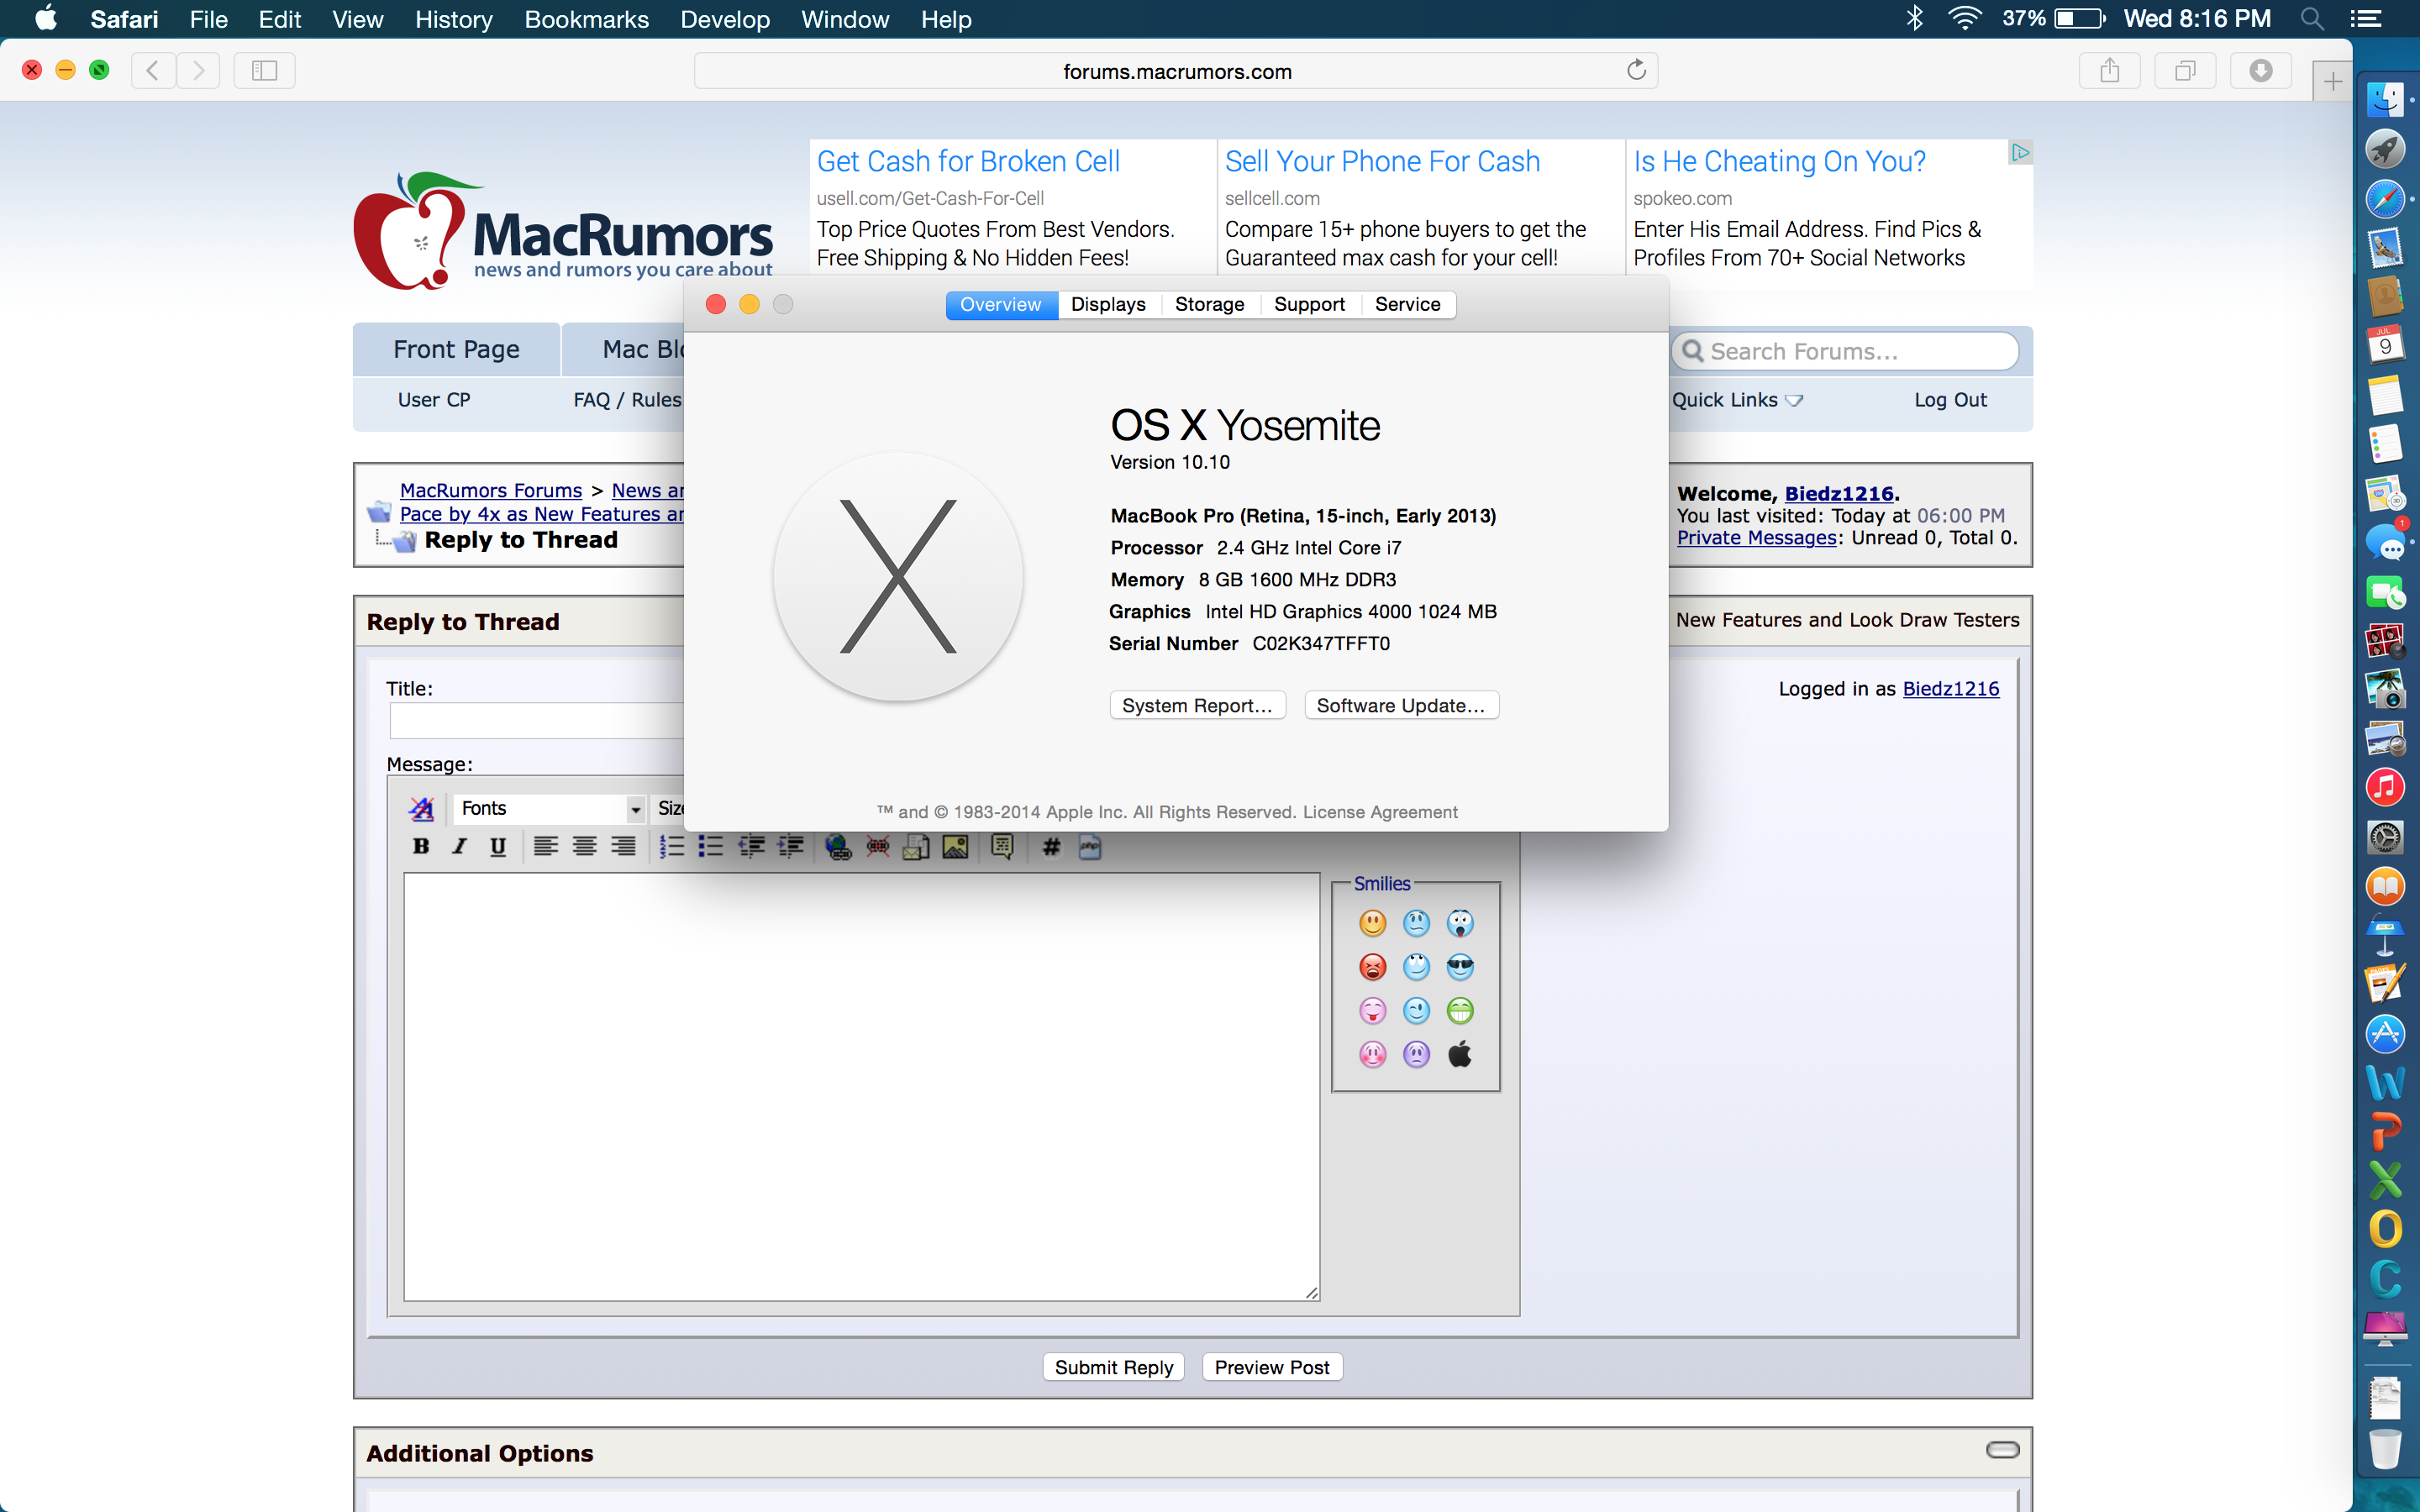Remove link with the unlink icon
Viewport: 2420px width, 1512px height.
click(x=877, y=847)
